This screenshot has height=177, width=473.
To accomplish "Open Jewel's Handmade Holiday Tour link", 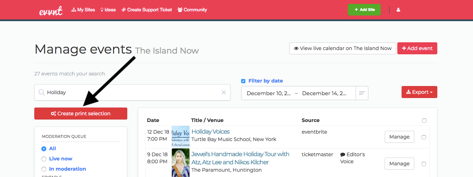I will (240, 158).
